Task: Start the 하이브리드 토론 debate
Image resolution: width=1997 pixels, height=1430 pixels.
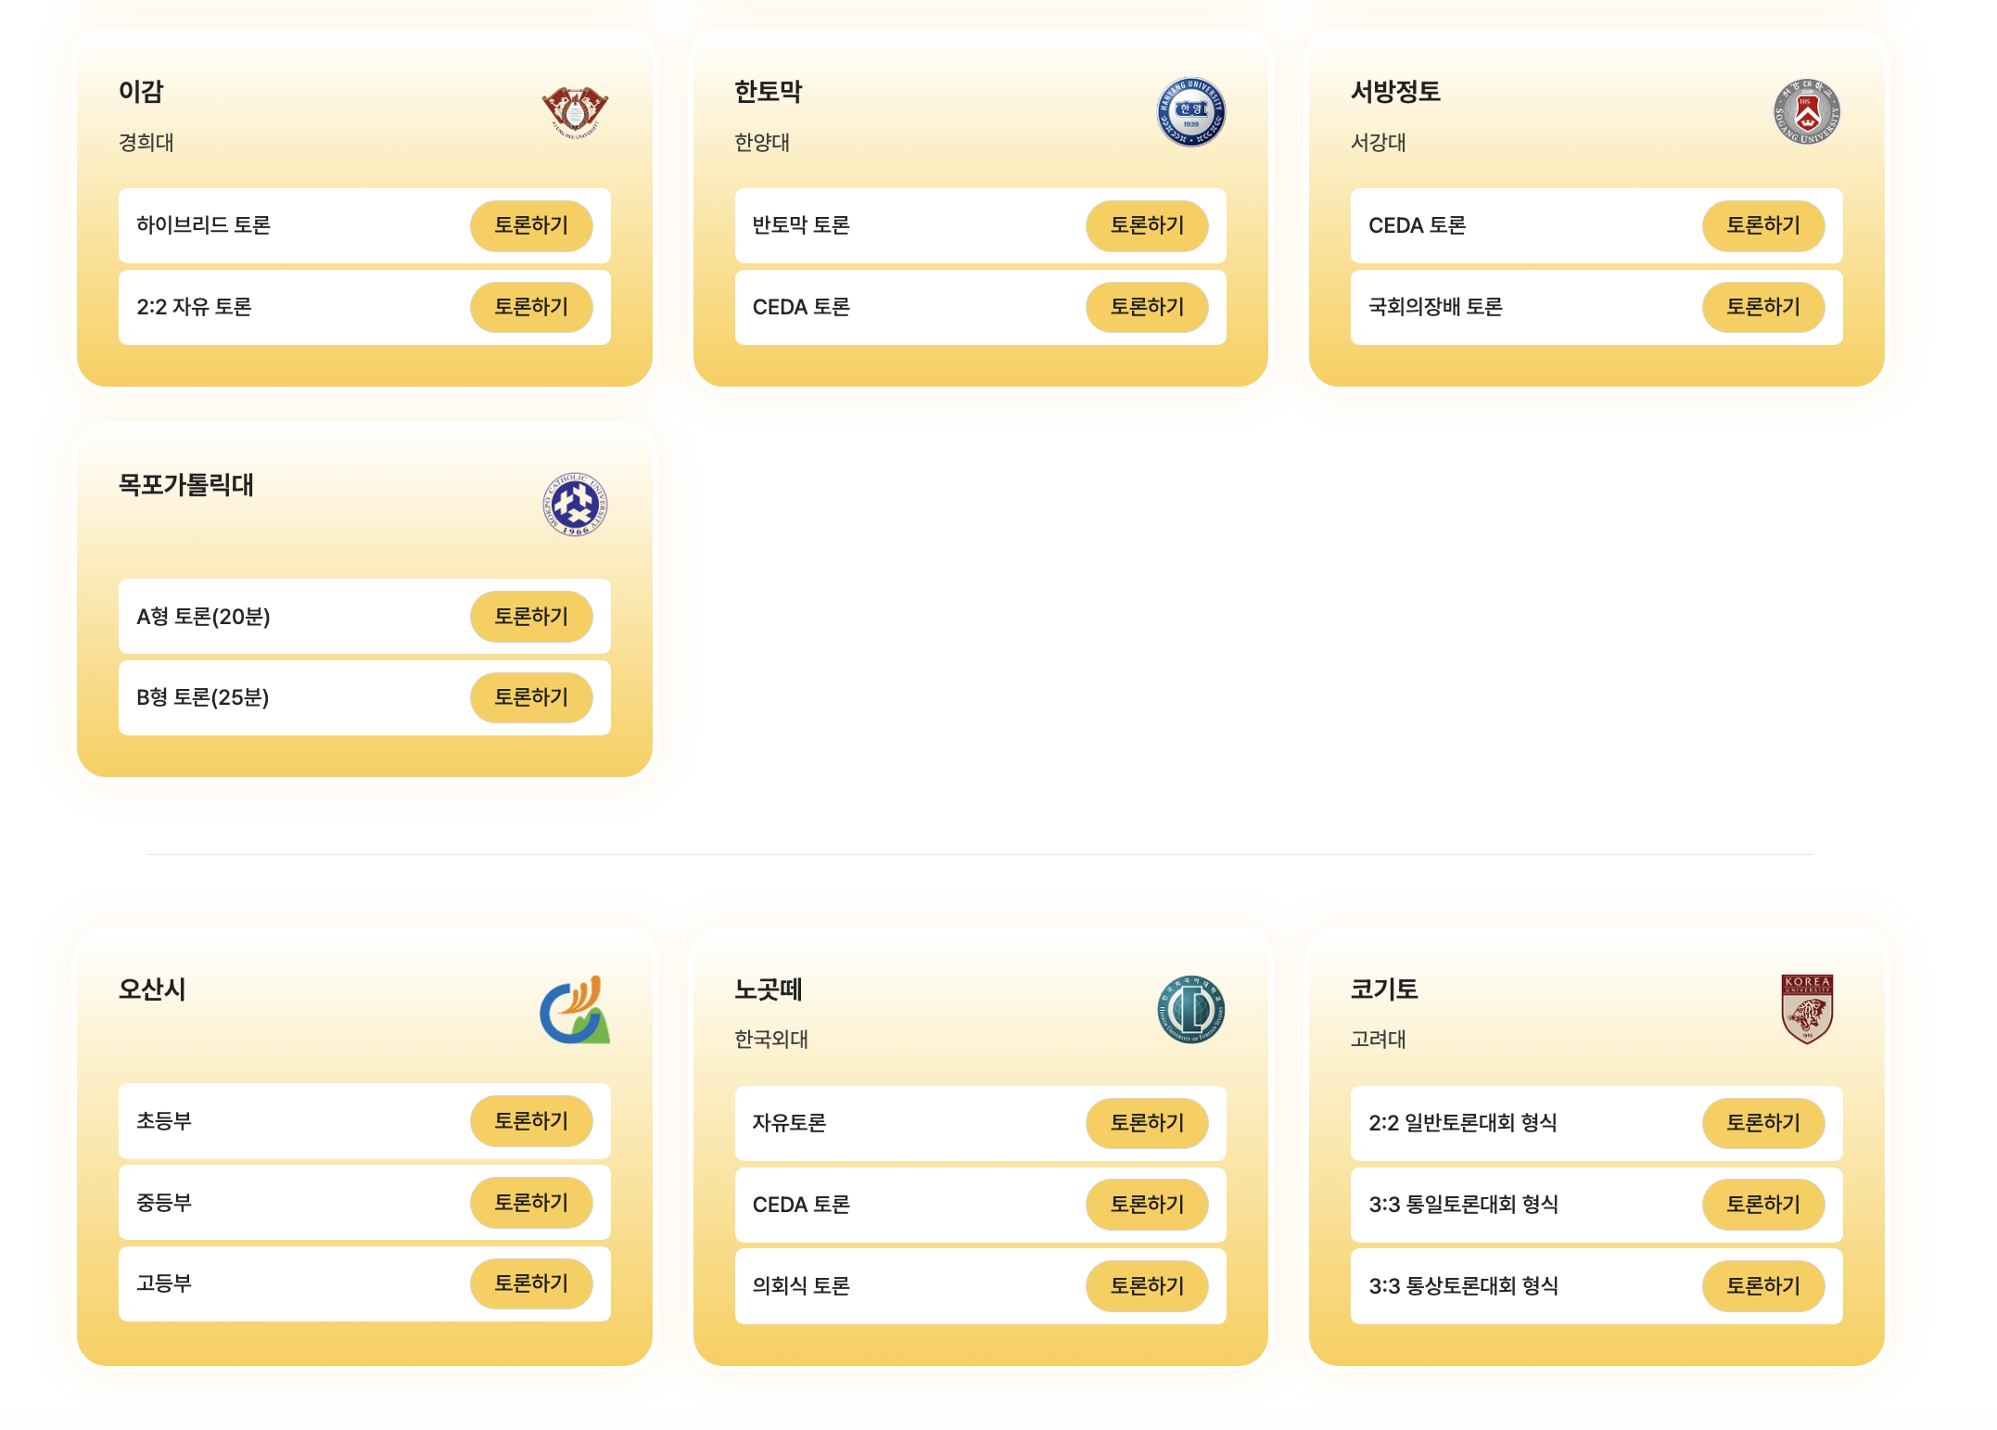Action: (530, 225)
